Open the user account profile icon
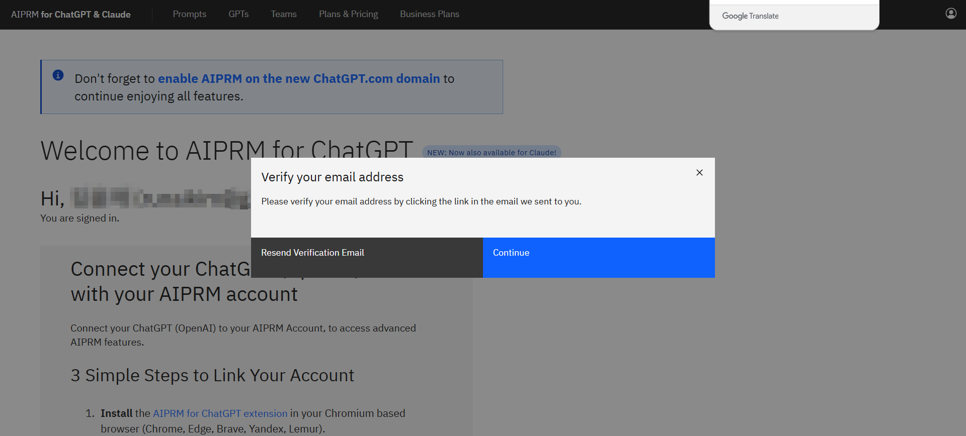Viewport: 966px width, 436px height. coord(951,14)
